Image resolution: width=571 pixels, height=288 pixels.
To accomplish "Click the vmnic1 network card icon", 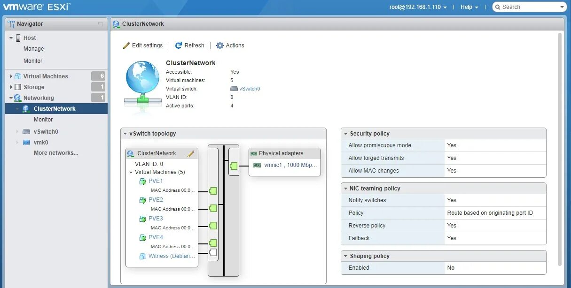I will (x=257, y=165).
